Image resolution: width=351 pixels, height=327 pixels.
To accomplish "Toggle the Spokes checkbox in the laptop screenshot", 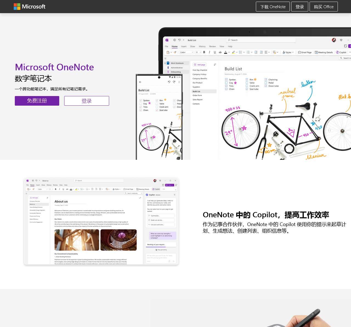I will pos(226,80).
